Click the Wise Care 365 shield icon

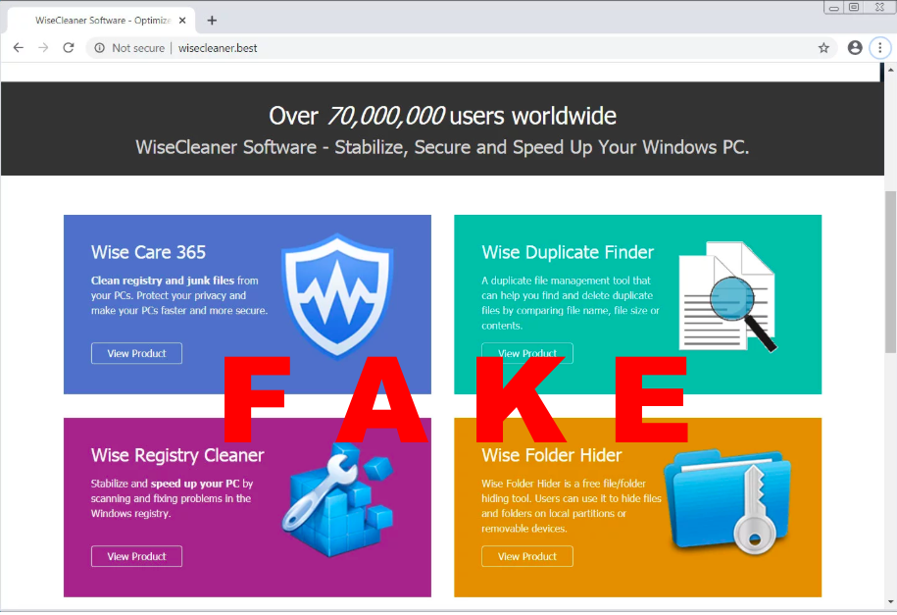point(337,295)
